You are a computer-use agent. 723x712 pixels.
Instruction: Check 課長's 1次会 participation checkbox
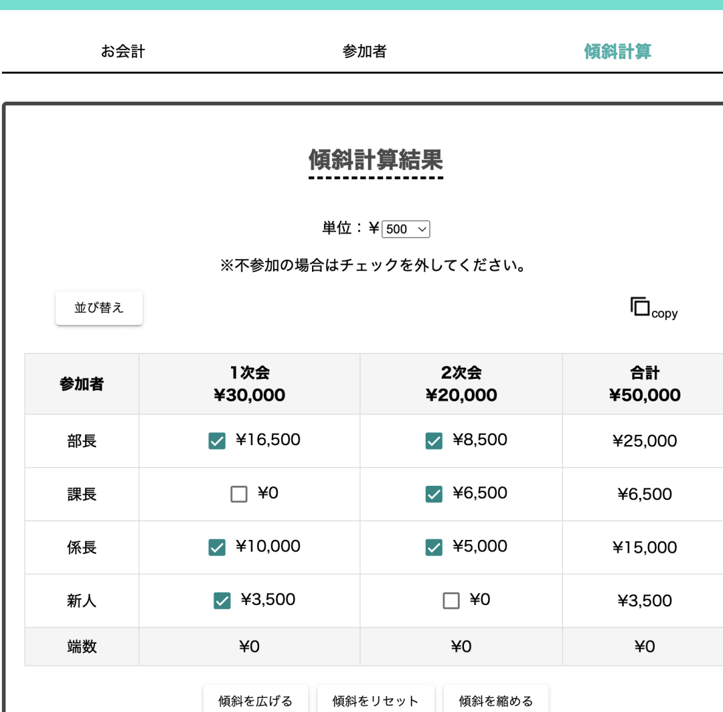[x=239, y=495]
